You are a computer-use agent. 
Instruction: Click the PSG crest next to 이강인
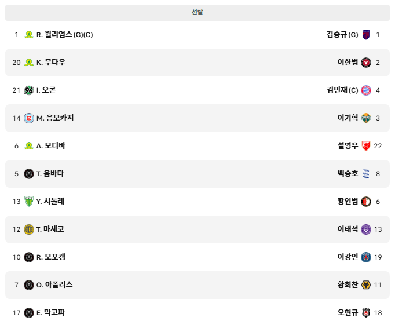366,257
